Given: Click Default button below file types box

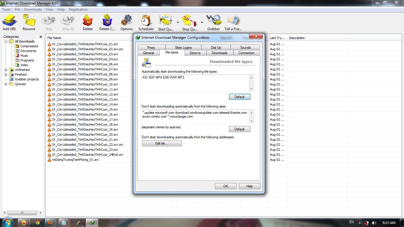Looking at the screenshot, I should click(x=240, y=97).
